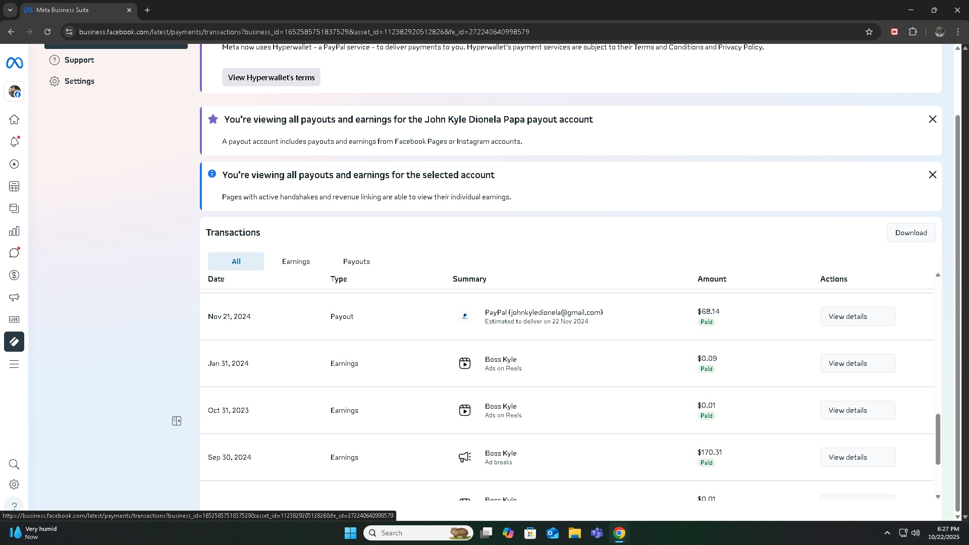
Task: Download the transactions list
Action: click(x=910, y=233)
